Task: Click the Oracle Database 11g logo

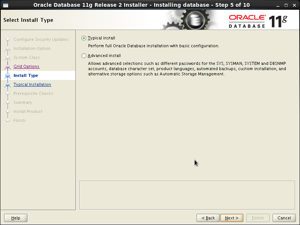Action: pos(258,21)
